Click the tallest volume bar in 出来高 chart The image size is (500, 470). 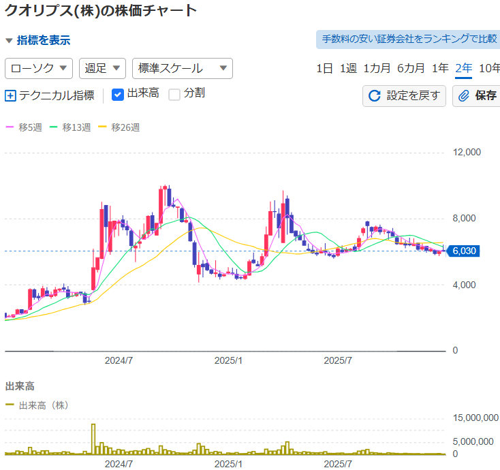[93, 439]
